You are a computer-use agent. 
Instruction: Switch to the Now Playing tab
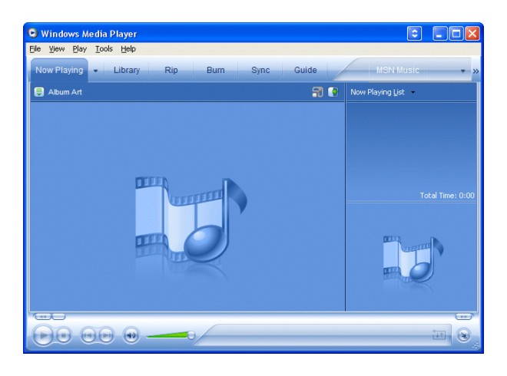[59, 70]
